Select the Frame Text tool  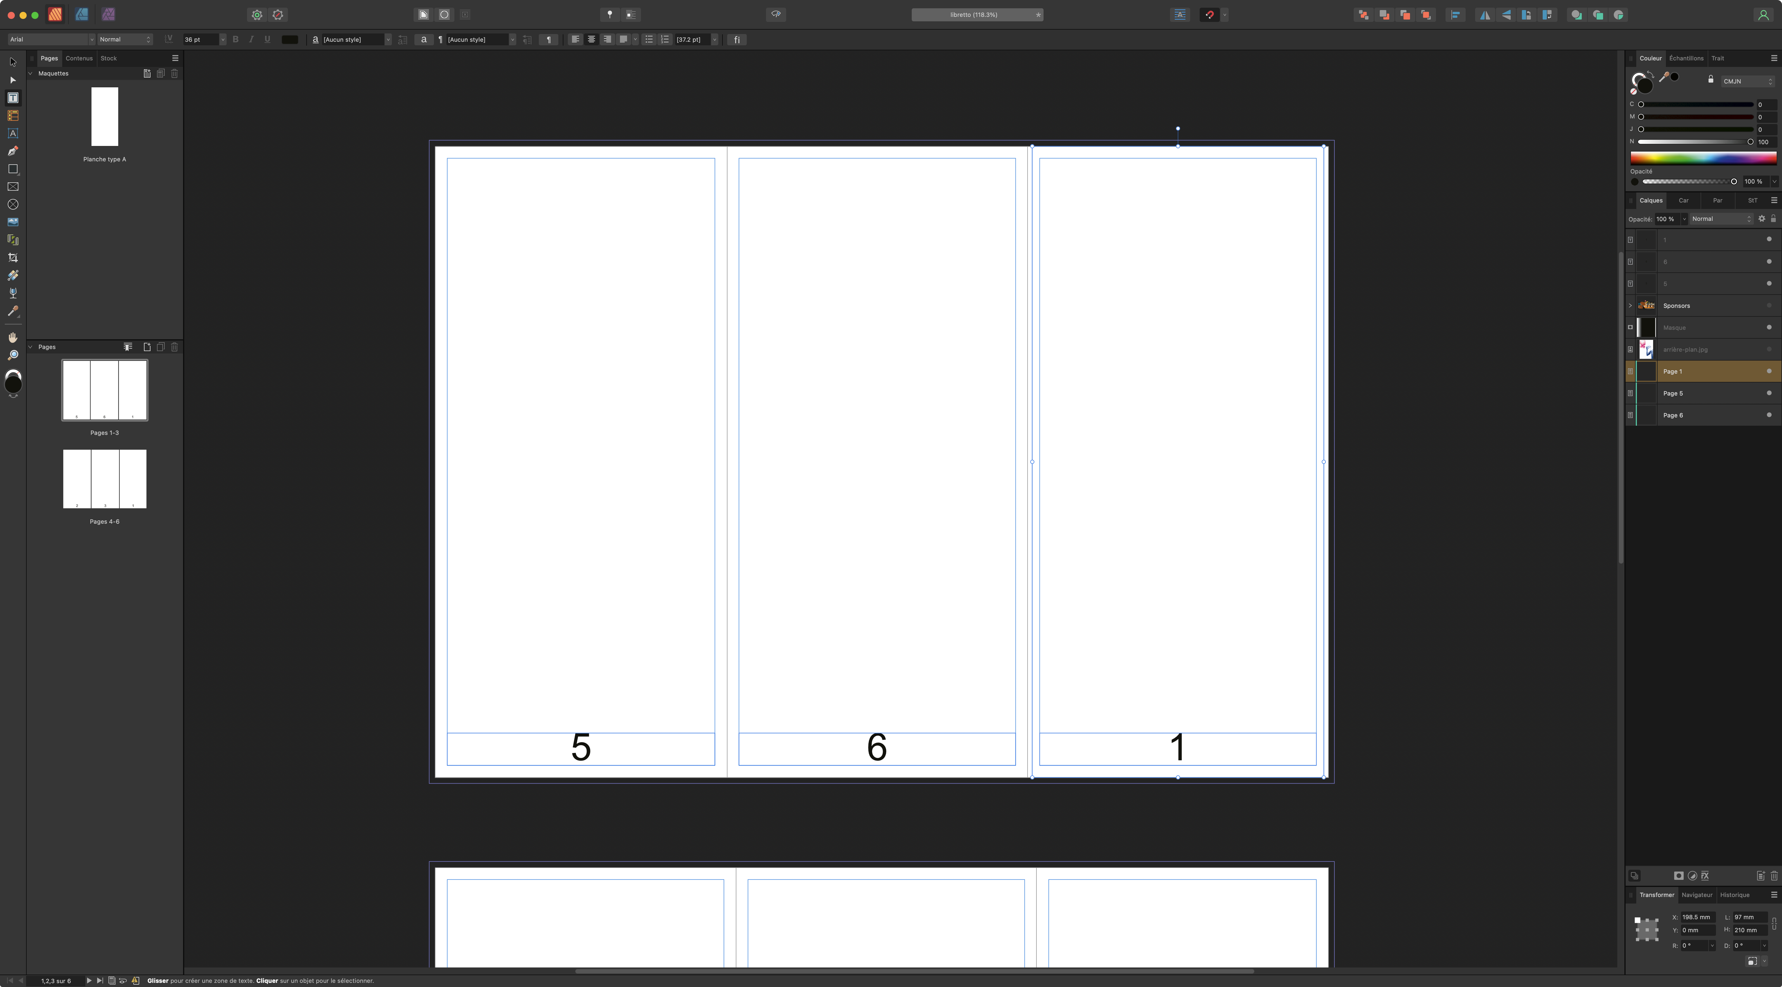[12, 98]
